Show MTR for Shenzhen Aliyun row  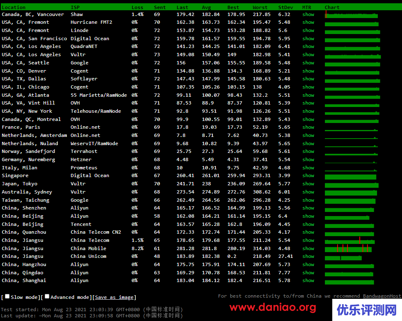pyautogui.click(x=308, y=208)
